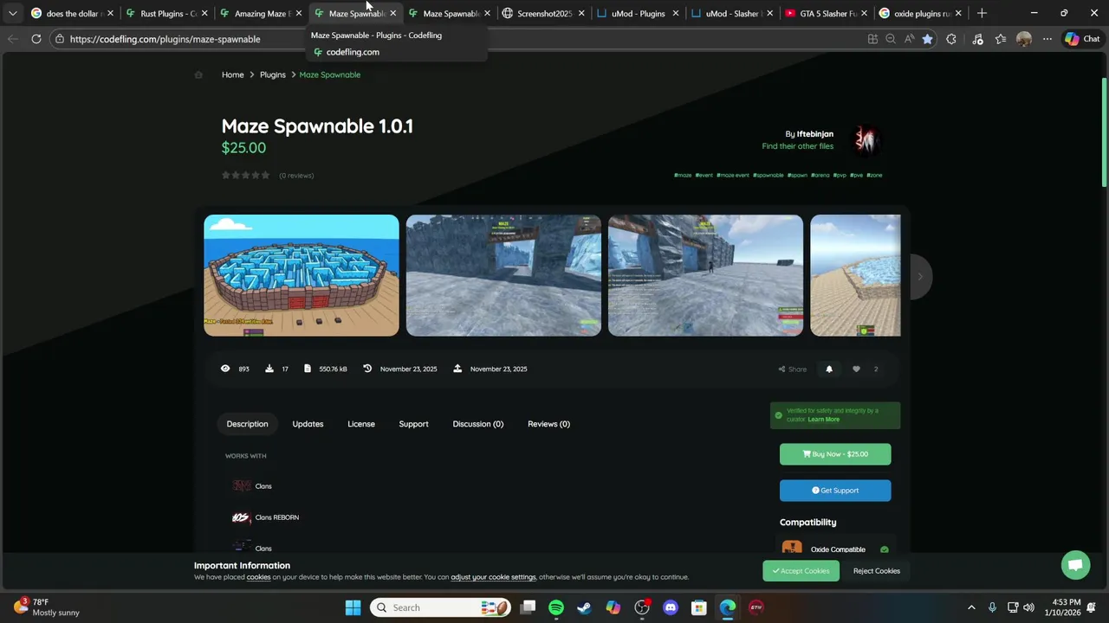Open a new browser tab with plus icon
The height and width of the screenshot is (623, 1109).
click(x=982, y=13)
